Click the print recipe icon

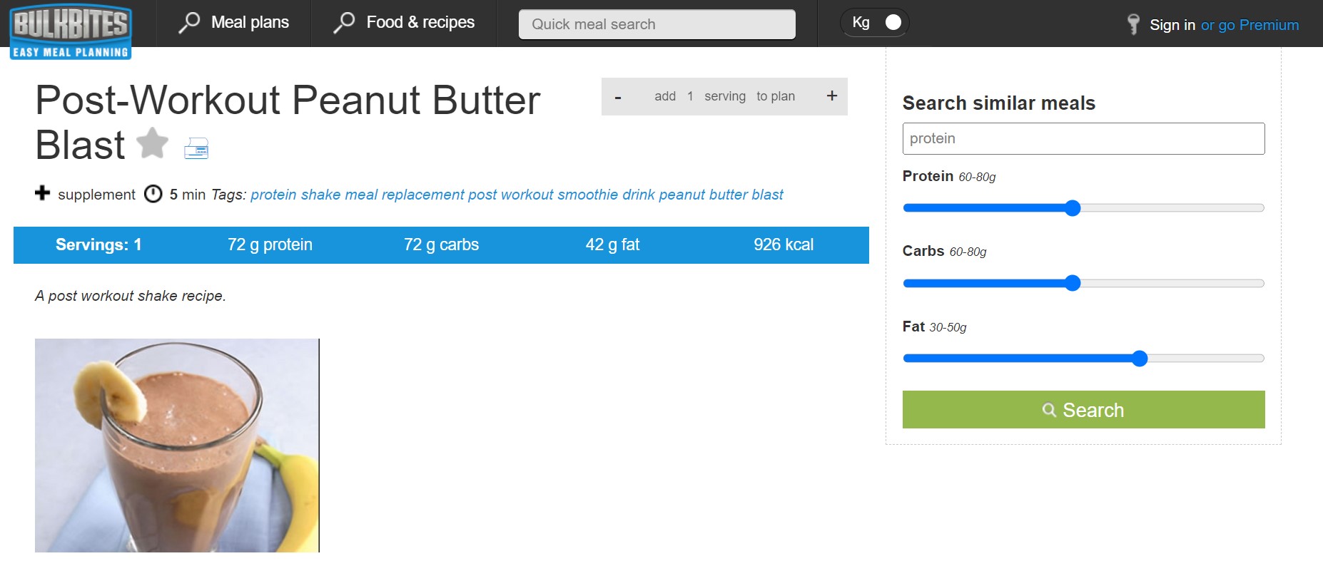coord(196,148)
